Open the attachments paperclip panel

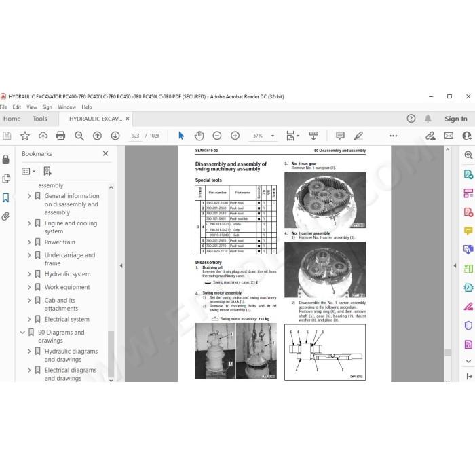coord(5,216)
